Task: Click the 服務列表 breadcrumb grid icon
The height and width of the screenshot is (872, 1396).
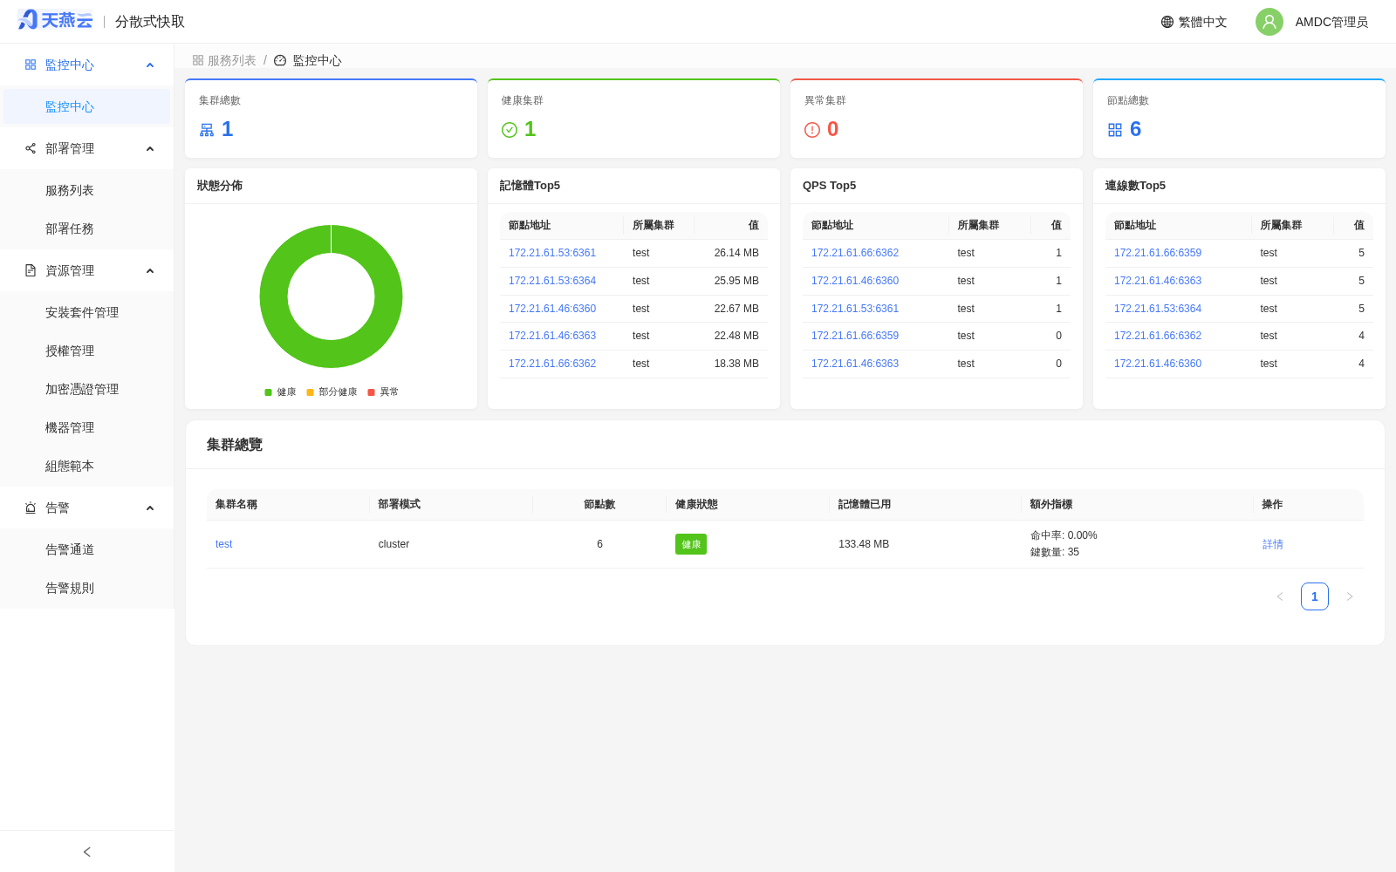Action: tap(198, 60)
